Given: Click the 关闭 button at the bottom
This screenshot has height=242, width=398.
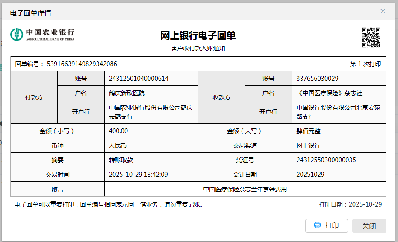Looking at the screenshot, I should 369,226.
